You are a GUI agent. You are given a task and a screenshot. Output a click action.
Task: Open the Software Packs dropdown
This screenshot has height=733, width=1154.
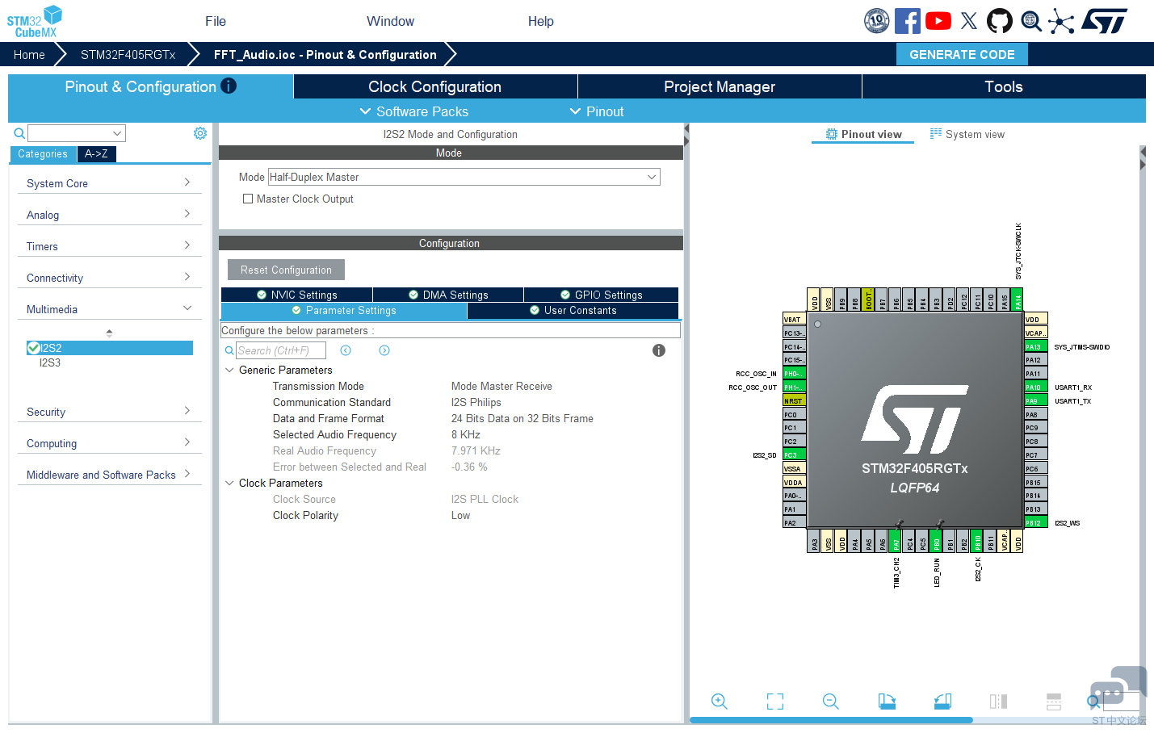pyautogui.click(x=414, y=111)
